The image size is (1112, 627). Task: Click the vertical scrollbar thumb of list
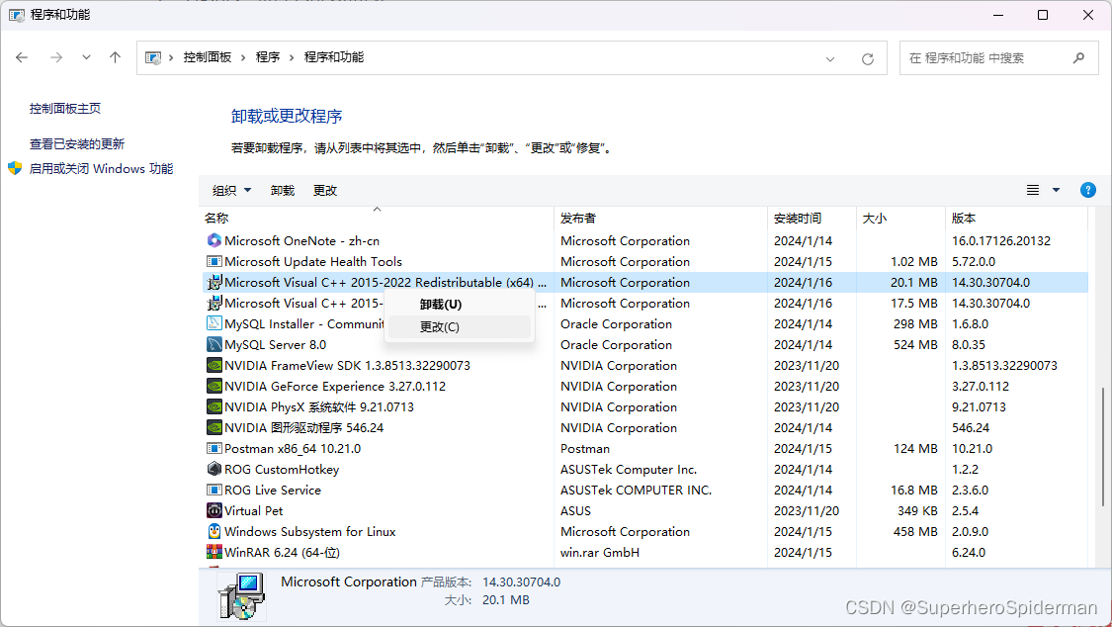1103,446
